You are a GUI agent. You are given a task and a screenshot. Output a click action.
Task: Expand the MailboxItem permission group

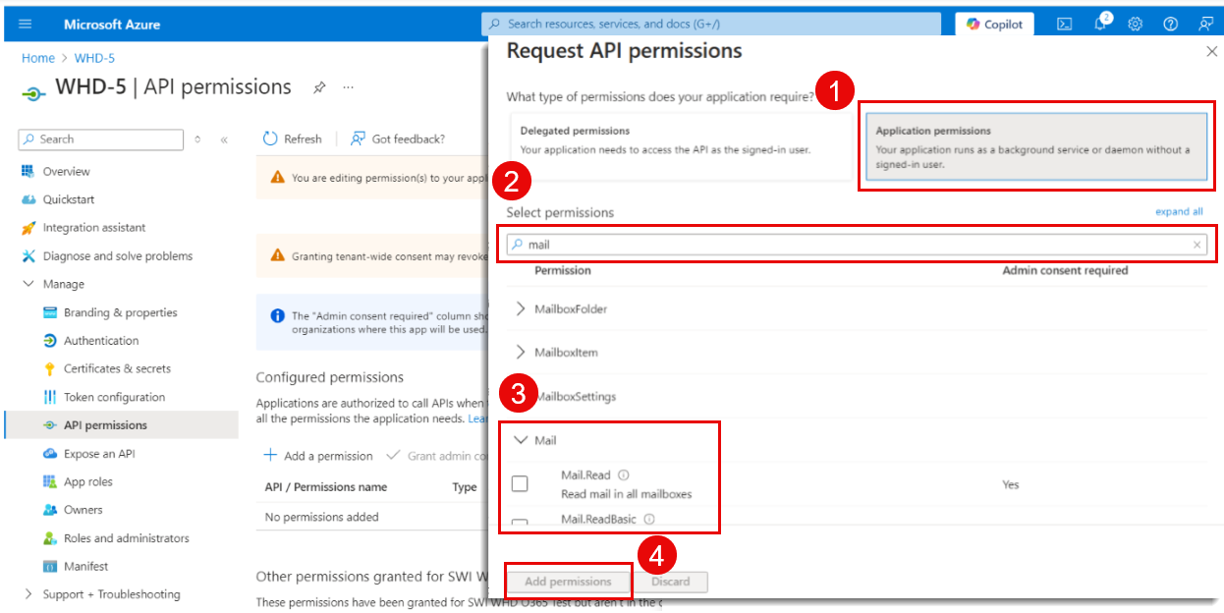point(521,352)
